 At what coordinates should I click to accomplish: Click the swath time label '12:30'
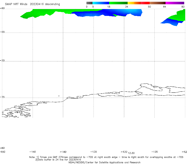tap(131, 153)
